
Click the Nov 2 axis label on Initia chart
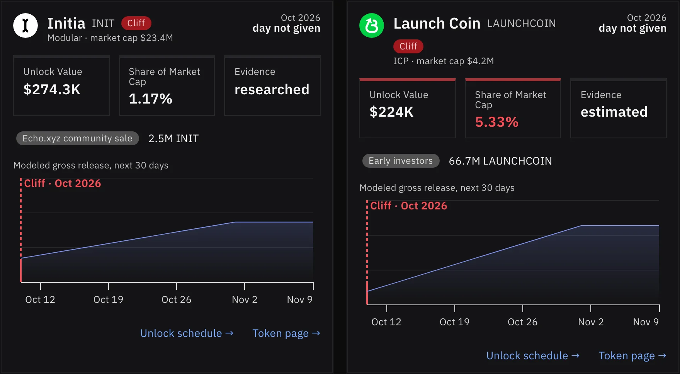(x=245, y=299)
